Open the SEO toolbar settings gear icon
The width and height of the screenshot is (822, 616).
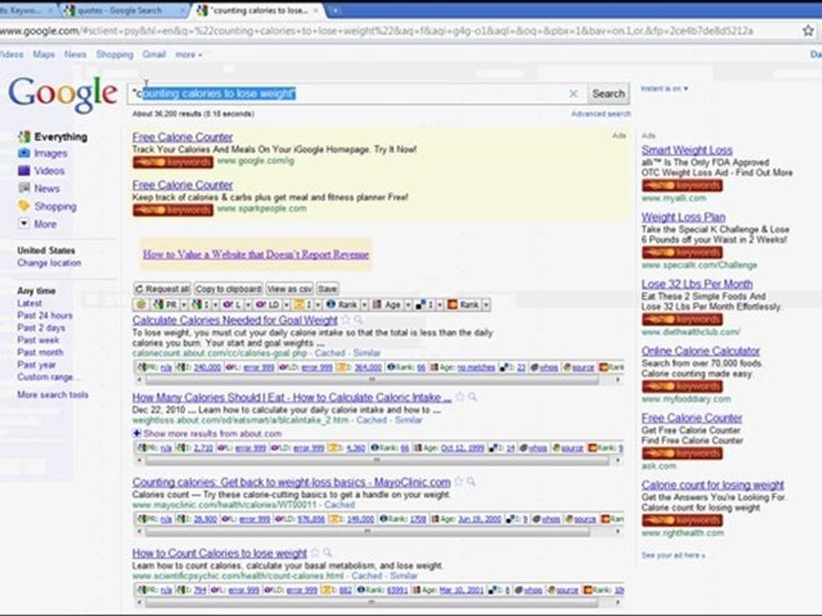[141, 305]
